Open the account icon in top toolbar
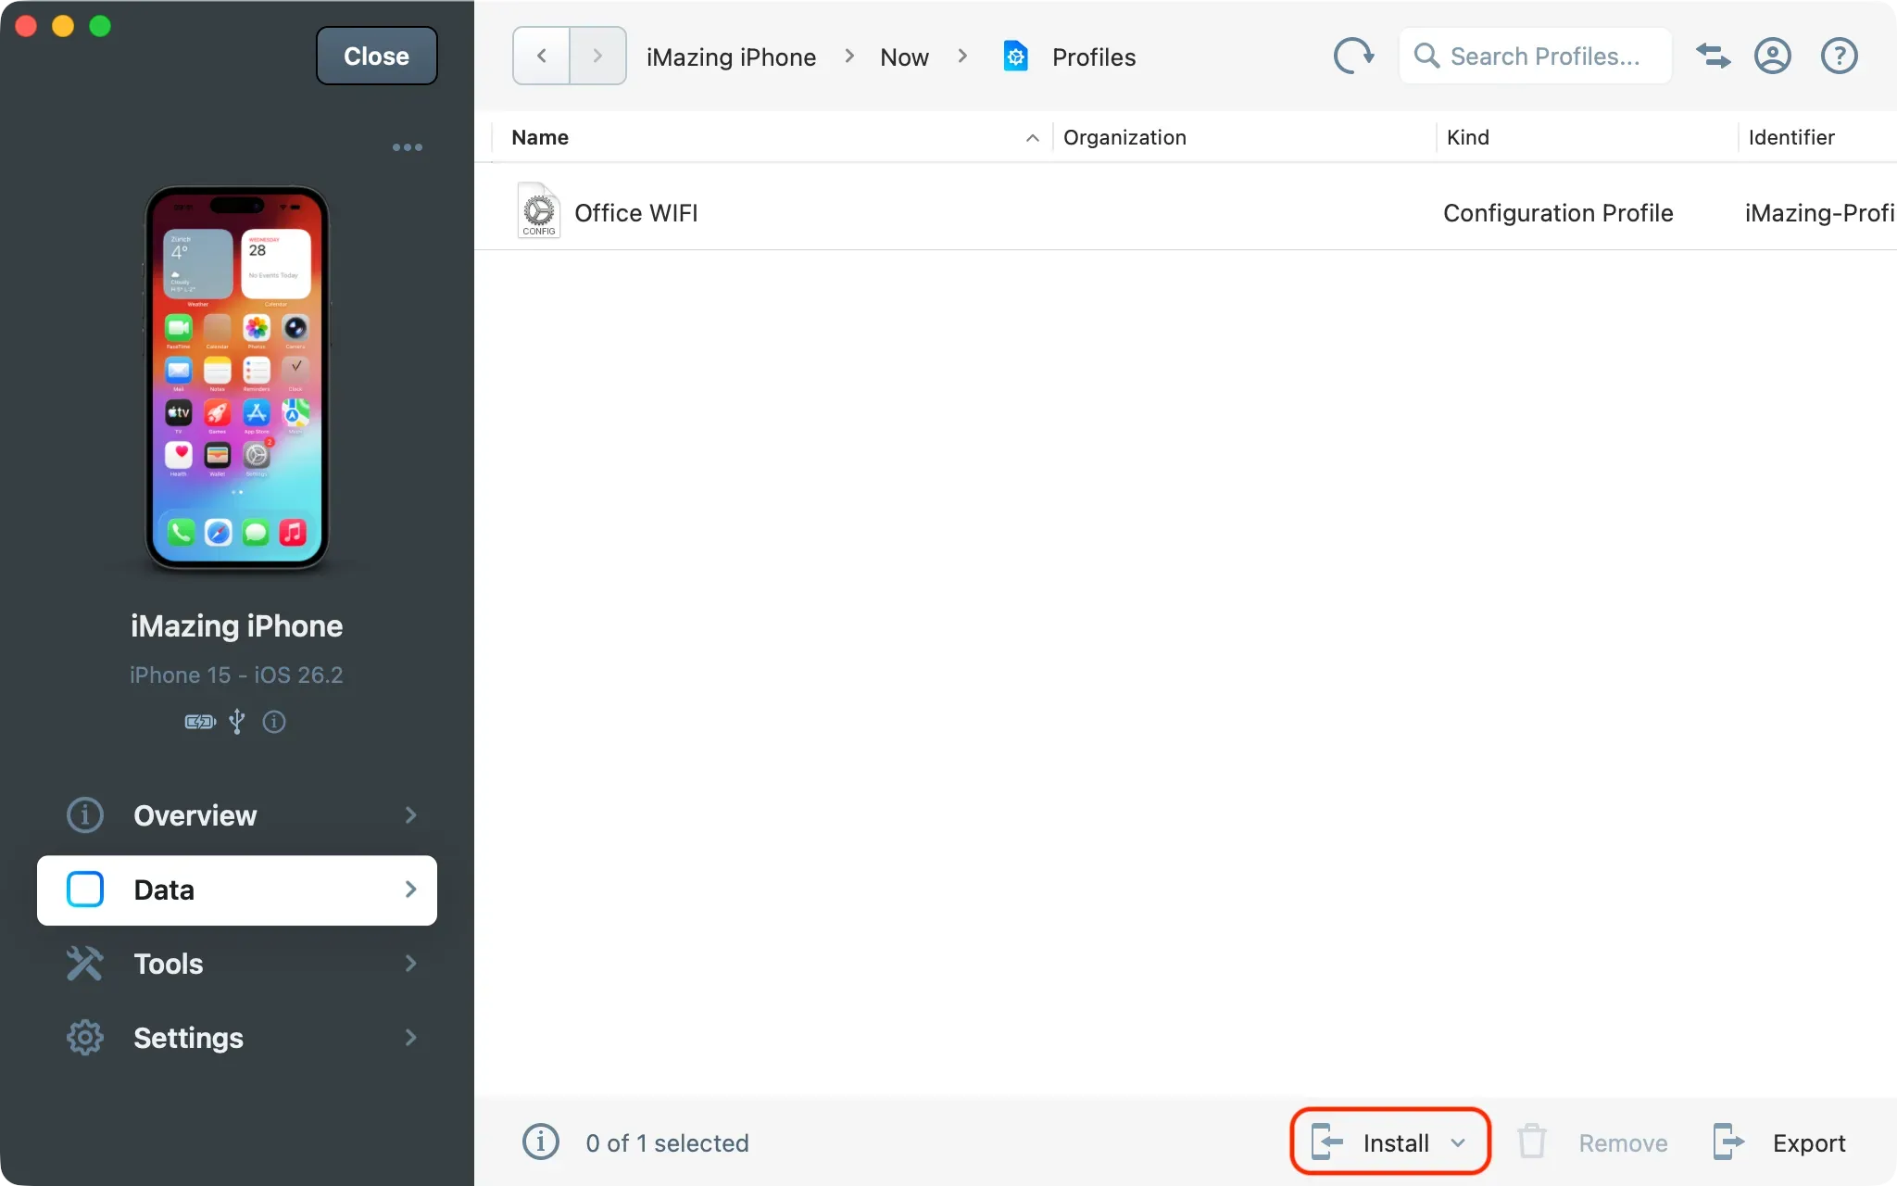Image resolution: width=1897 pixels, height=1186 pixels. coord(1772,56)
